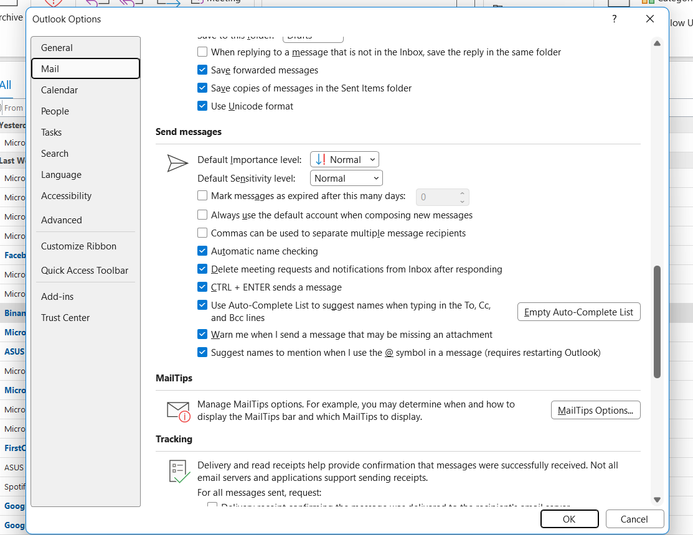The image size is (693, 535).
Task: Click the scroll up arrow in options pane
Action: (x=658, y=44)
